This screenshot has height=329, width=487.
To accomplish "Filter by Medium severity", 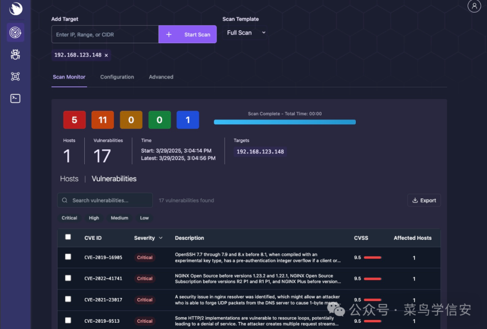I will click(119, 218).
